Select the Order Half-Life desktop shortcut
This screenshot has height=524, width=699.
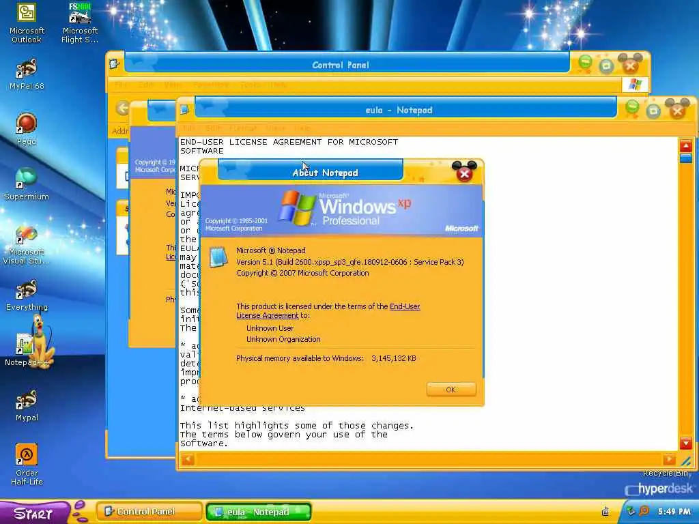[x=27, y=465]
